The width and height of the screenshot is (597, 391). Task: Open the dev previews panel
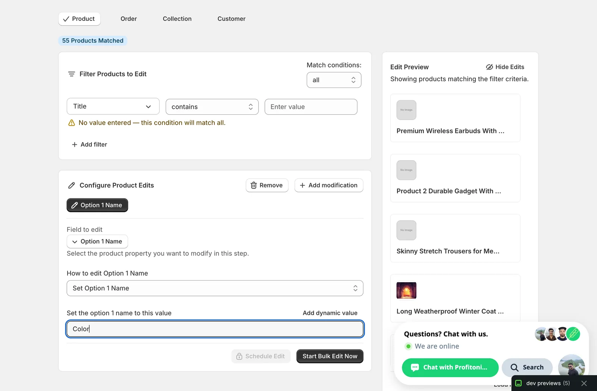pyautogui.click(x=544, y=383)
